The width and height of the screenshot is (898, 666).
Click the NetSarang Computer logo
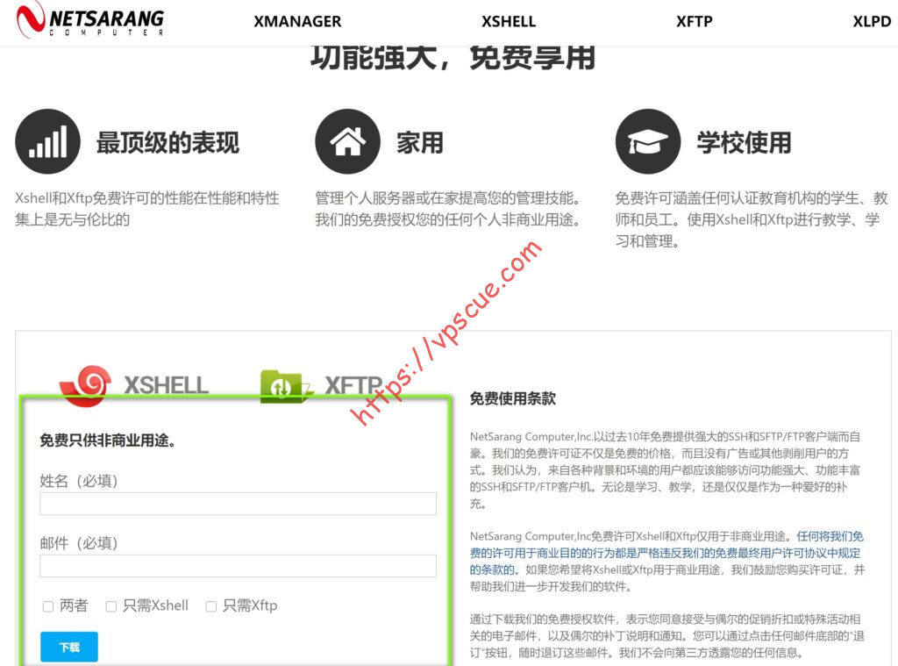click(x=90, y=20)
